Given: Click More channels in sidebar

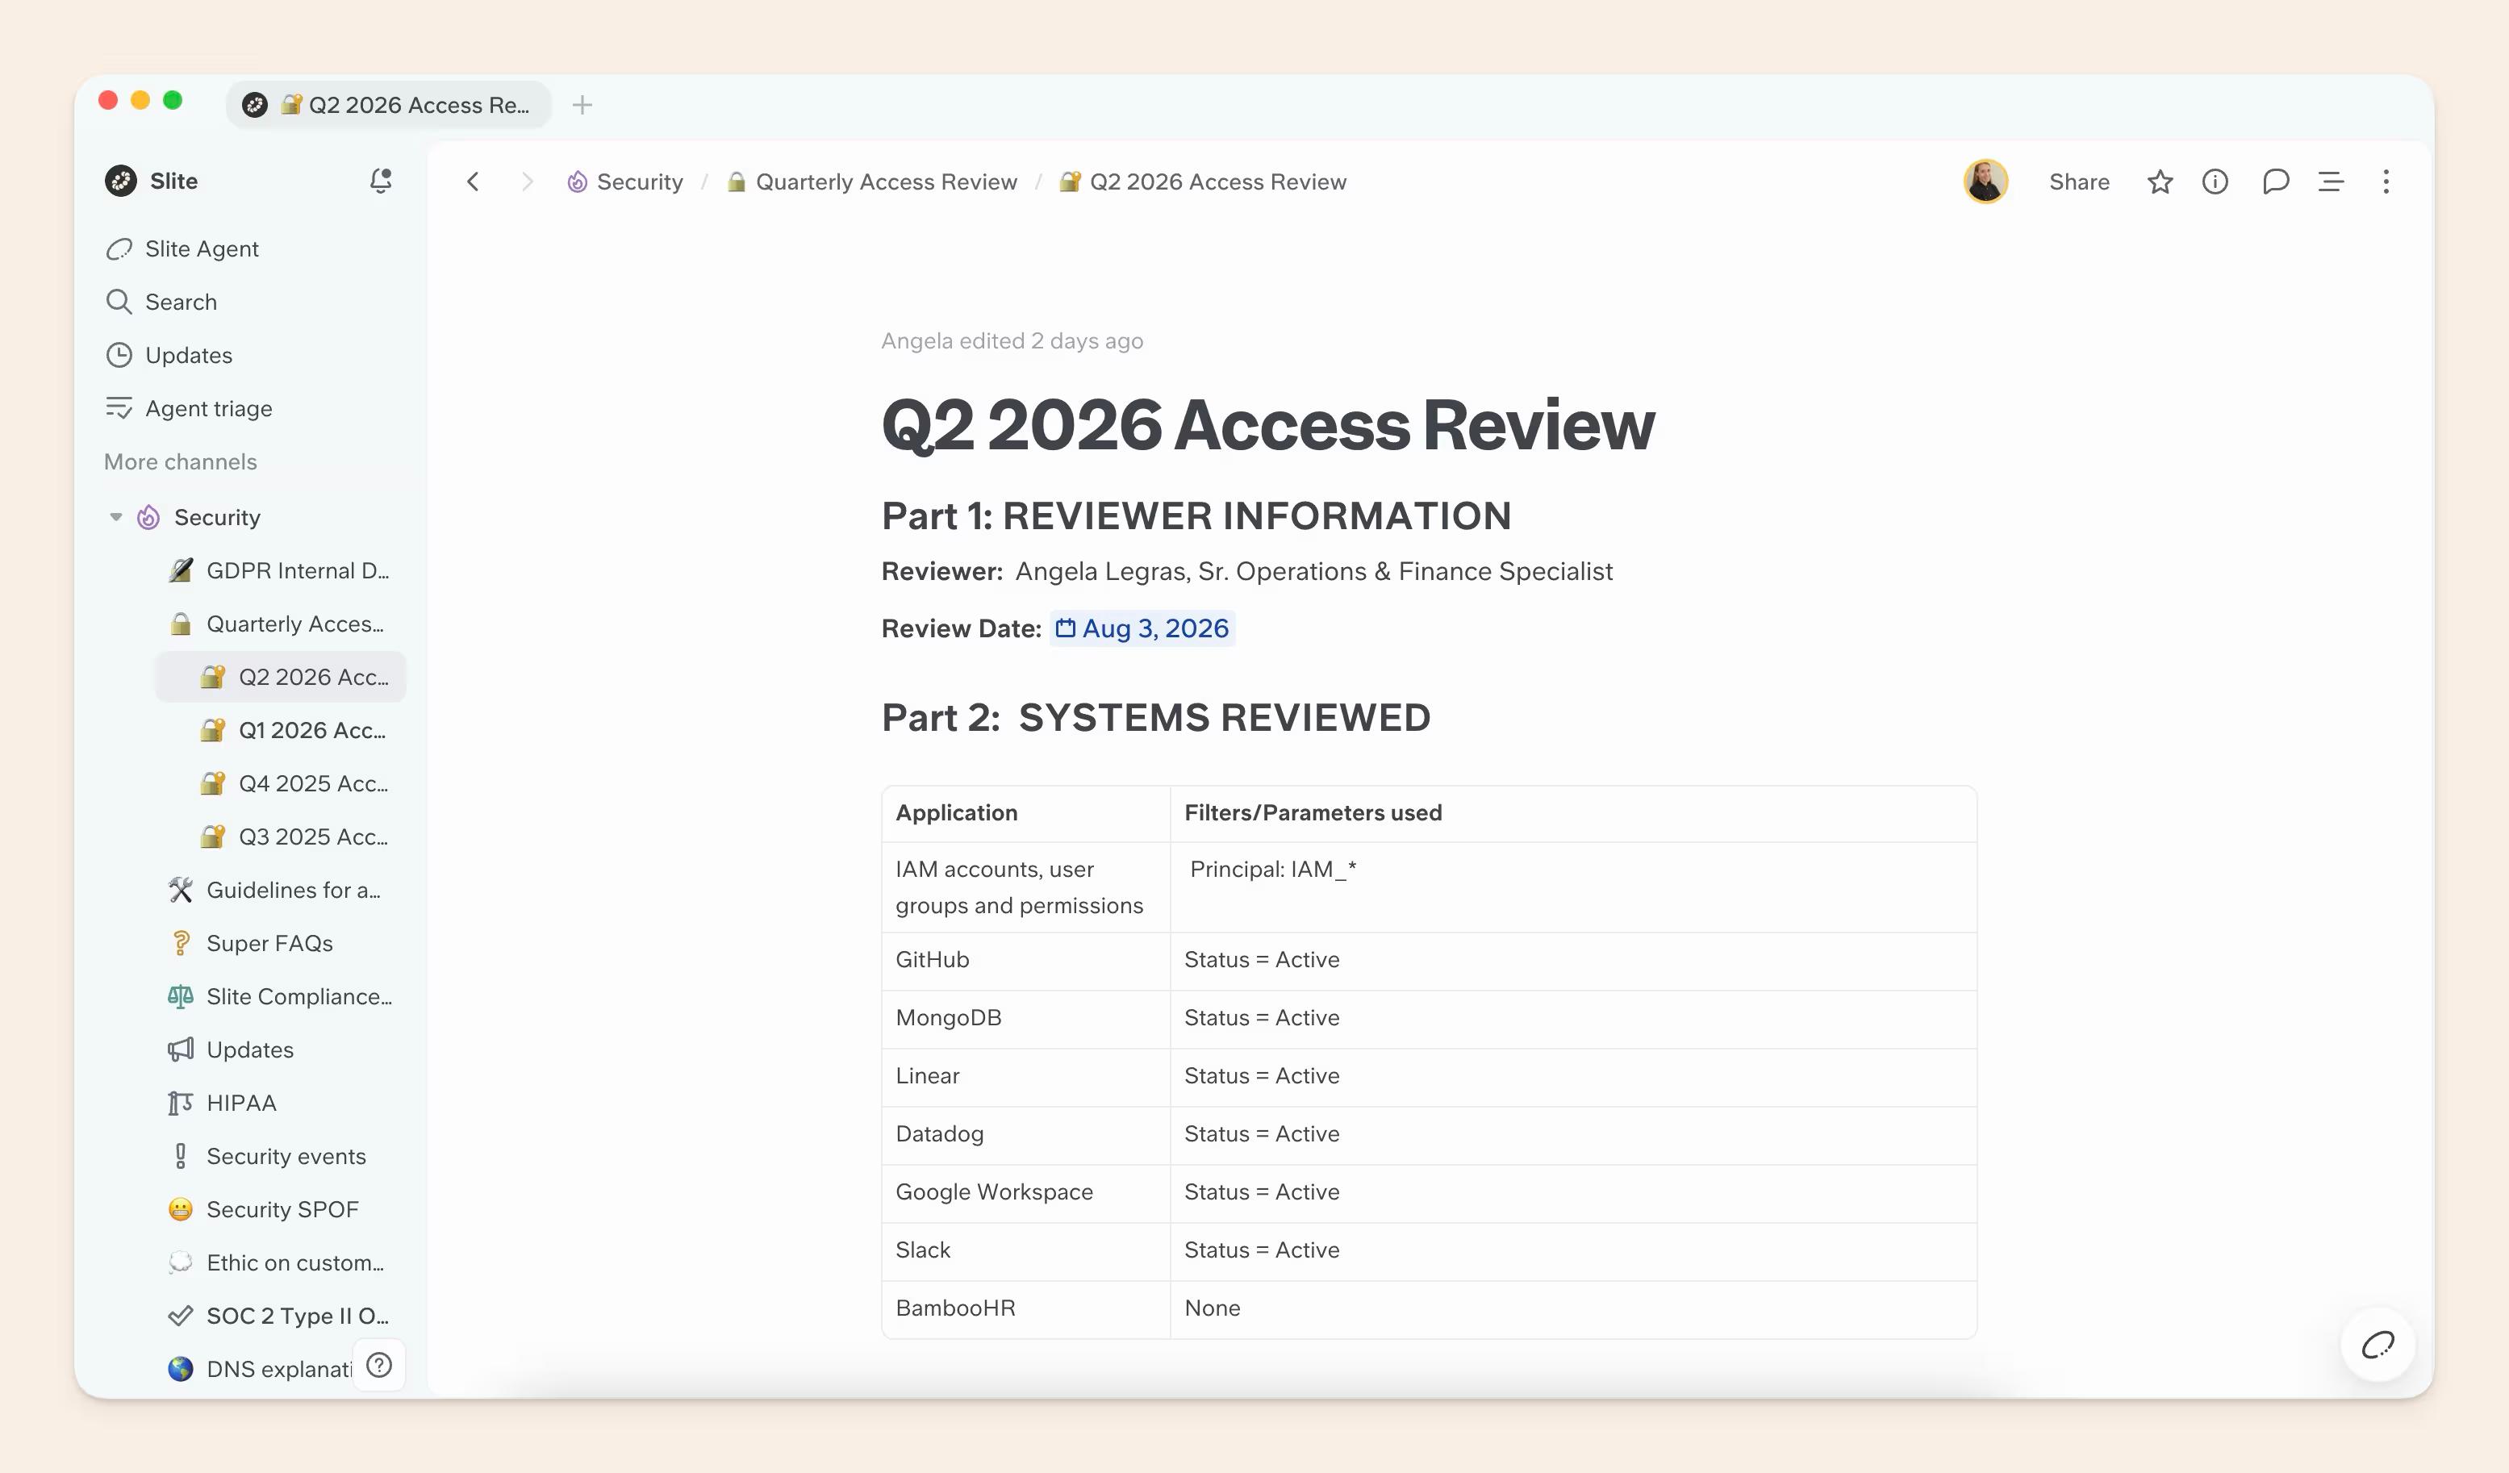Looking at the screenshot, I should pyautogui.click(x=180, y=461).
